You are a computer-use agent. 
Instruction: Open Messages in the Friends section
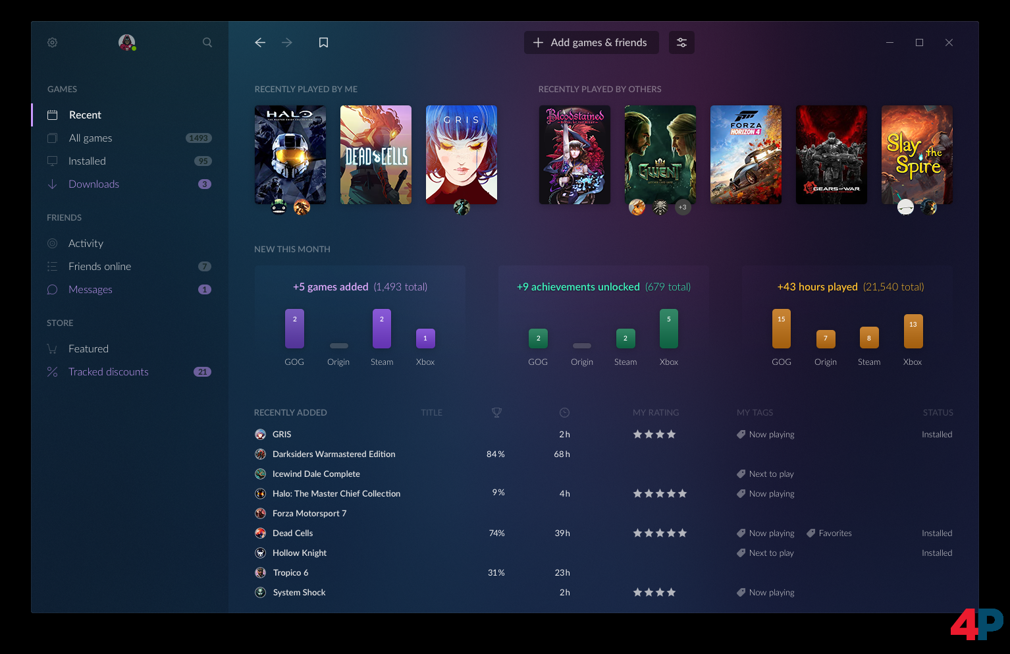pos(90,290)
